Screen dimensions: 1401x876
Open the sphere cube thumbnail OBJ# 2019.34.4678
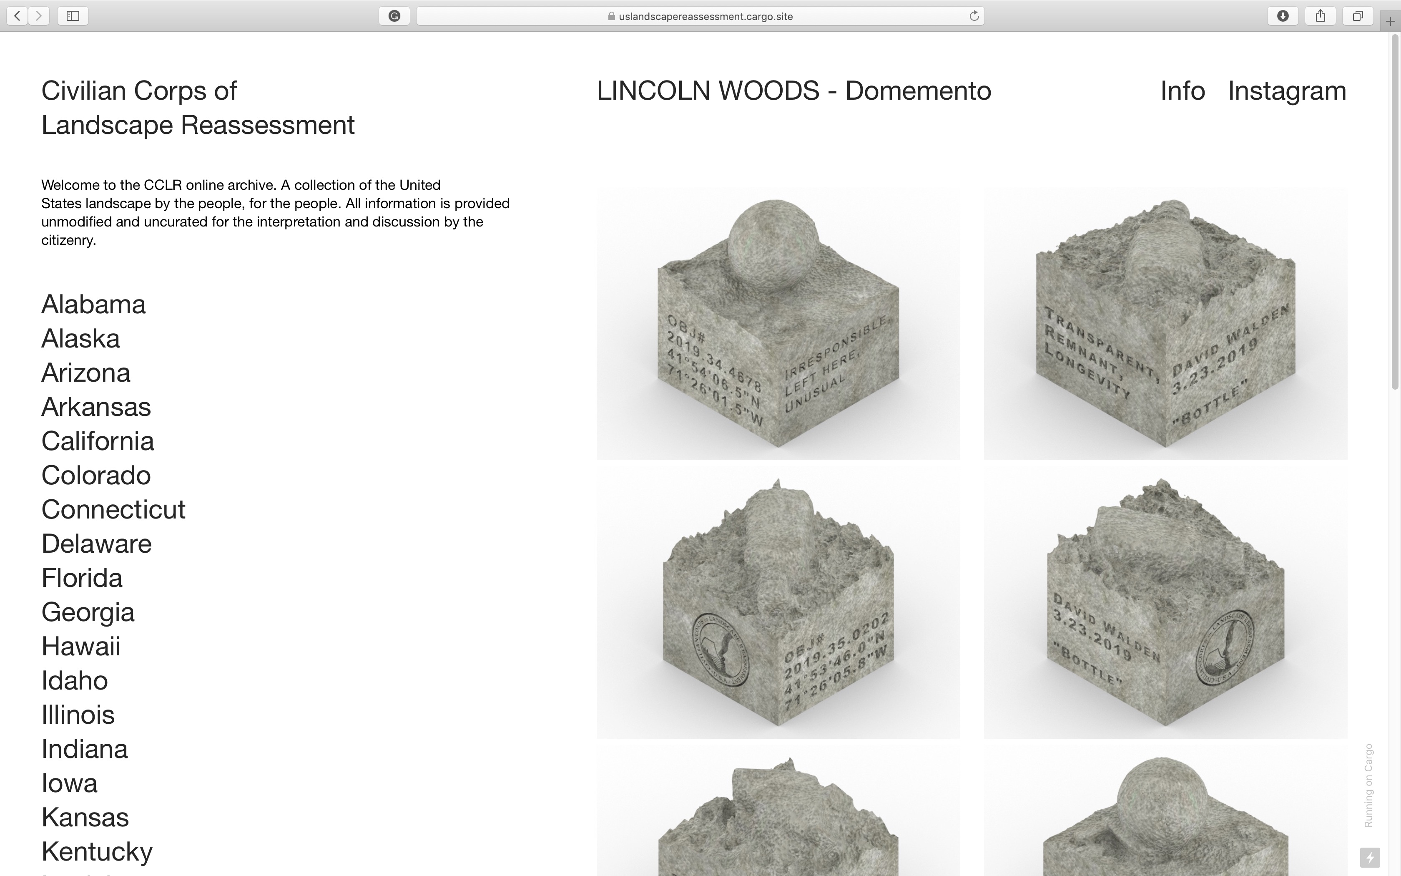coord(778,323)
